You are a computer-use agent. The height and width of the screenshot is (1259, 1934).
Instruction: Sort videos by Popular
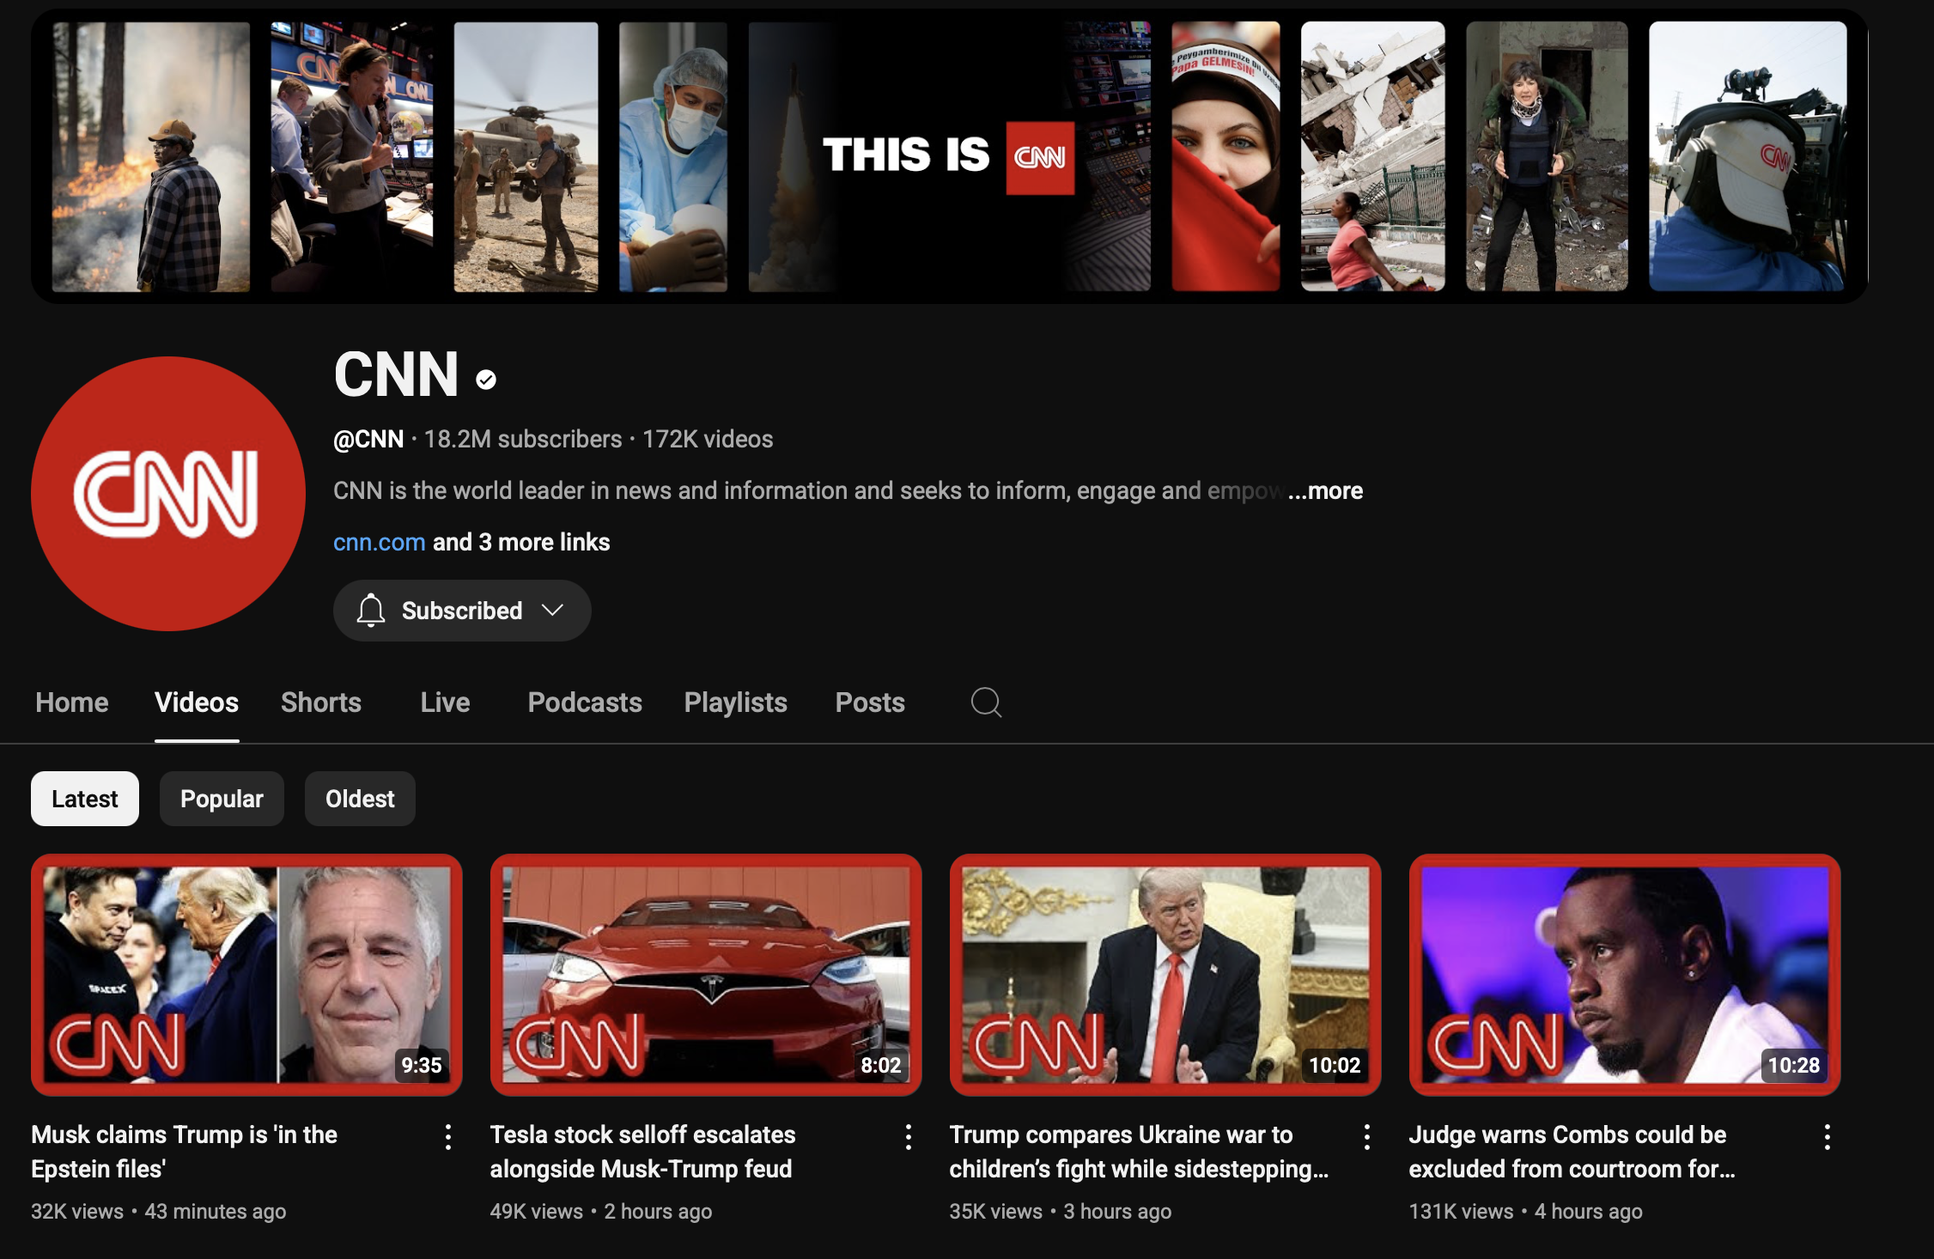(x=222, y=799)
